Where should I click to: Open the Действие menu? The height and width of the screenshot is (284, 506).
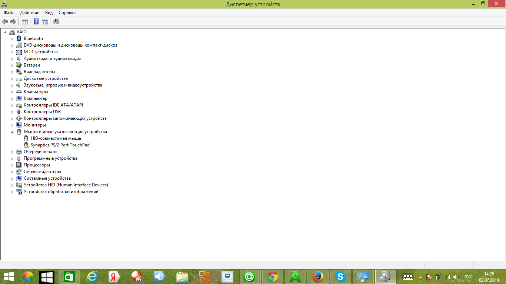(30, 13)
